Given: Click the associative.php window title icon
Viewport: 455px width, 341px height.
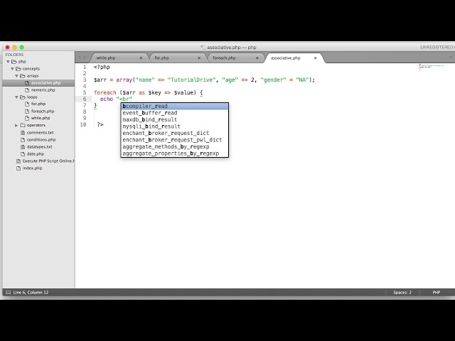Looking at the screenshot, I should pos(203,48).
